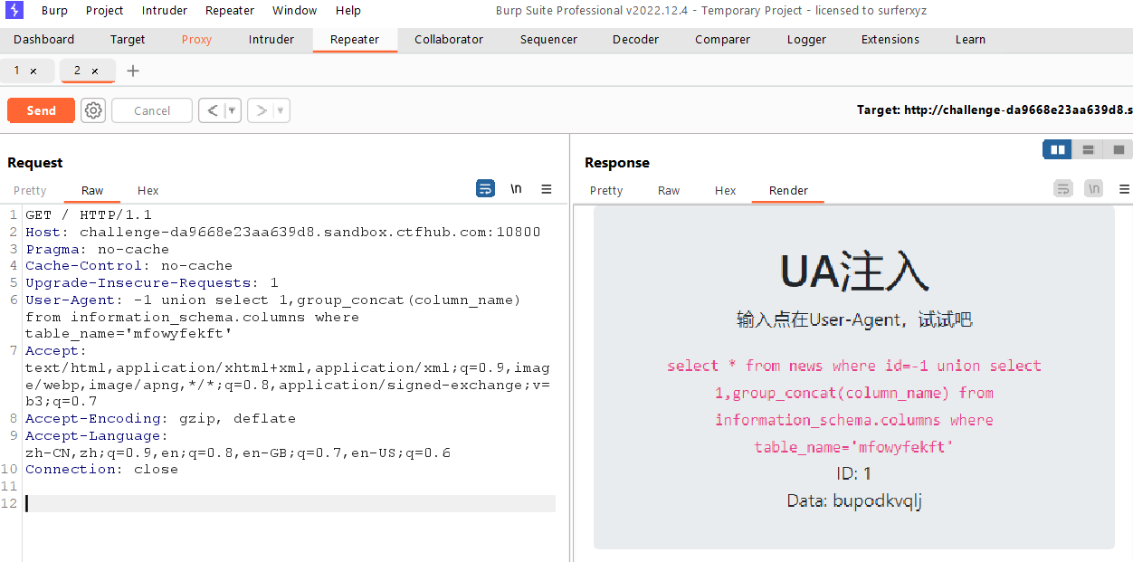This screenshot has height=562, width=1133.
Task: Toggle non-printable characters in Response panel
Action: pos(1093,188)
